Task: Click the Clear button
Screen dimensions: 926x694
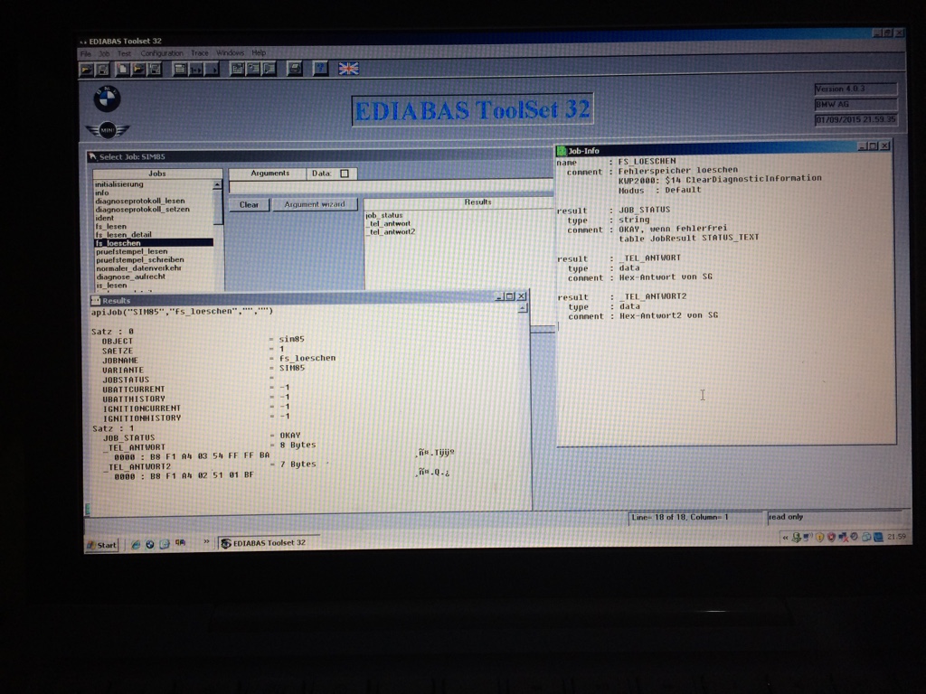Action: 249,205
